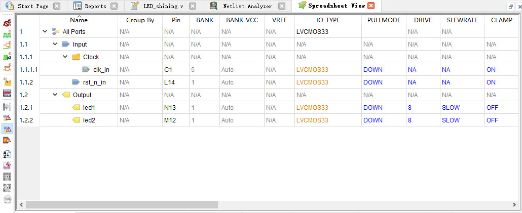Image resolution: width=522 pixels, height=213 pixels.
Task: Close the Reports tab
Action: click(114, 6)
